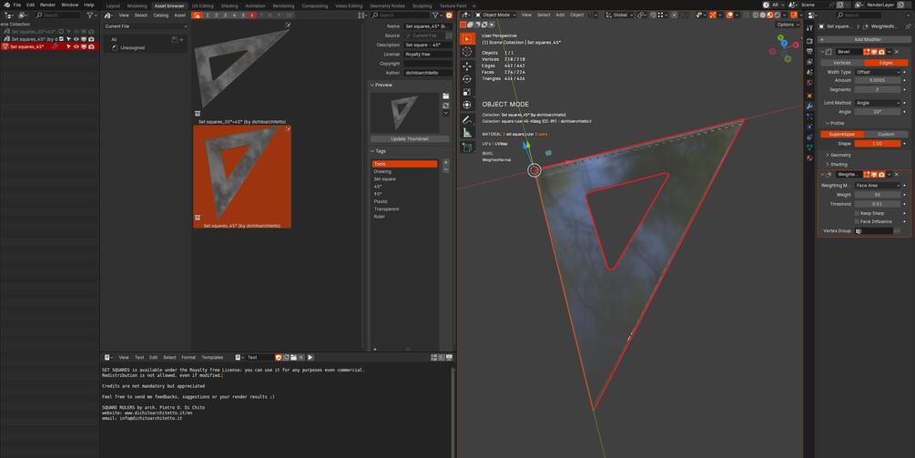Open the Weighting Mode Face Area dropdown
915x458 pixels.
pos(877,186)
